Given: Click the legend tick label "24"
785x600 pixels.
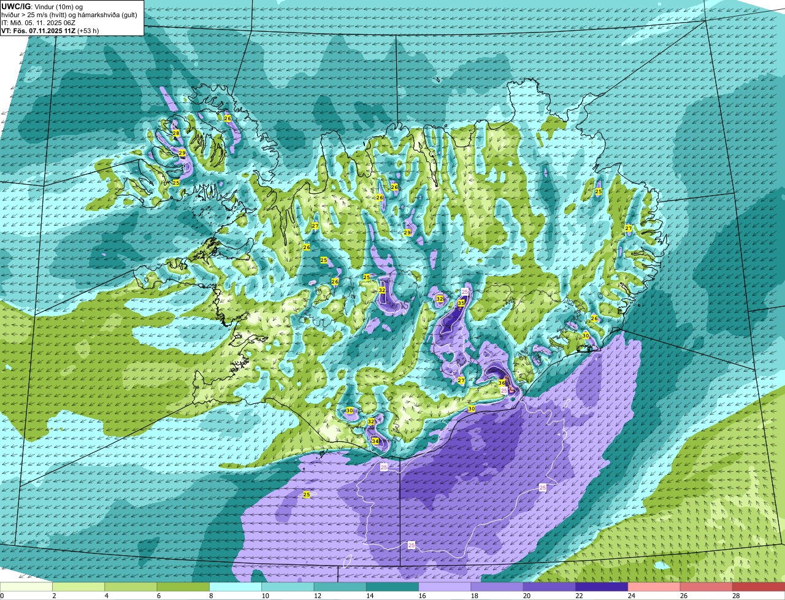Looking at the screenshot, I should [x=631, y=596].
